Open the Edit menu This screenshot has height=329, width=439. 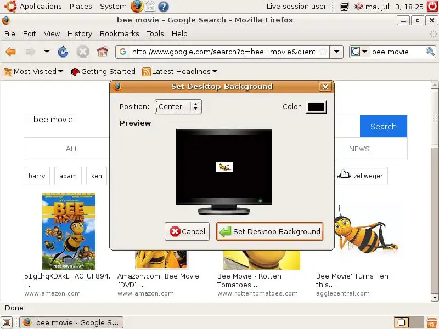pyautogui.click(x=30, y=34)
